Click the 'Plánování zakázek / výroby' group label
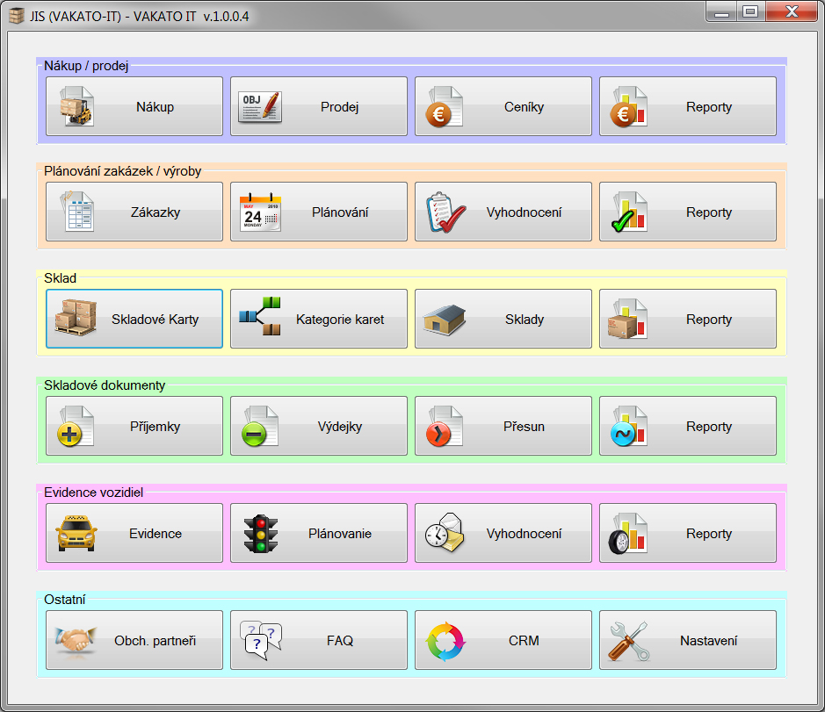Viewport: 825px width, 712px height. (123, 171)
